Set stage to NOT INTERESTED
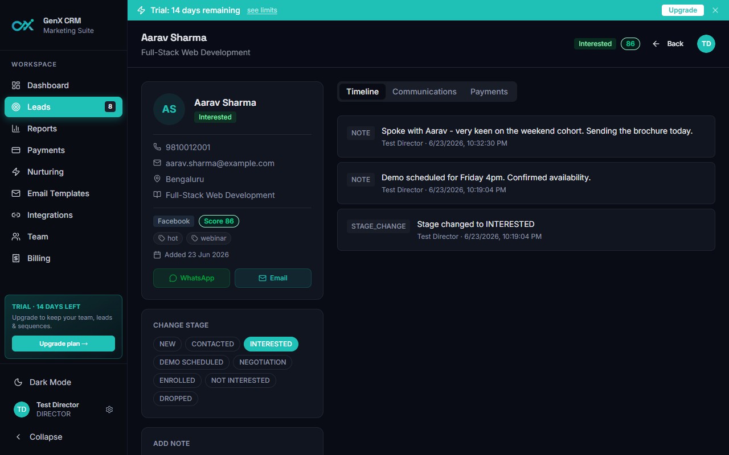This screenshot has width=729, height=455. [240, 380]
